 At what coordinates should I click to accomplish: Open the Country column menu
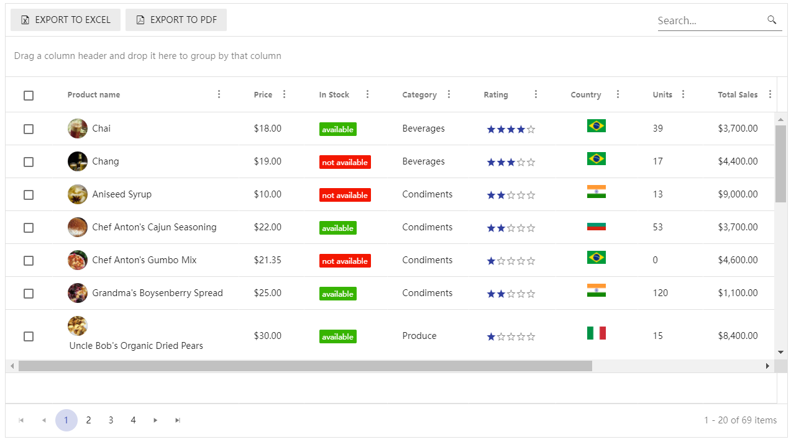point(618,94)
